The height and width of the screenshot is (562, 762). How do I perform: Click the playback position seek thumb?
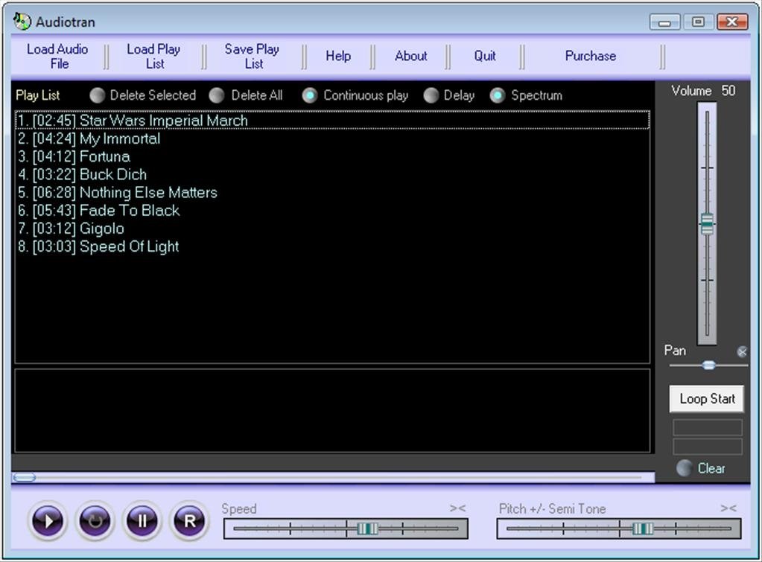coord(25,477)
